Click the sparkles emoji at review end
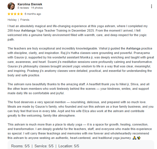Screen dimensions: 157x149 tap(139, 138)
